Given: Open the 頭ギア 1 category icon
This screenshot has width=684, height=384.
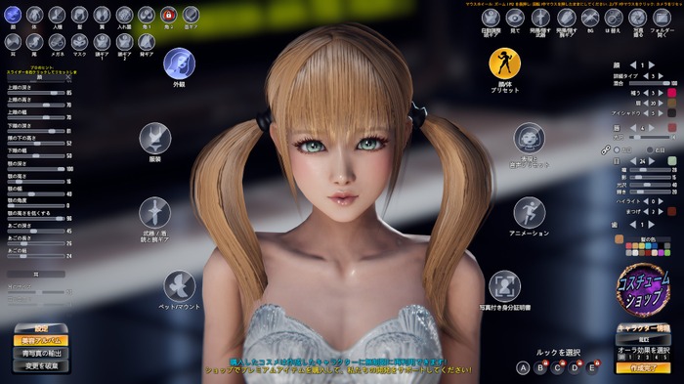Looking at the screenshot, I should pyautogui.click(x=102, y=42).
